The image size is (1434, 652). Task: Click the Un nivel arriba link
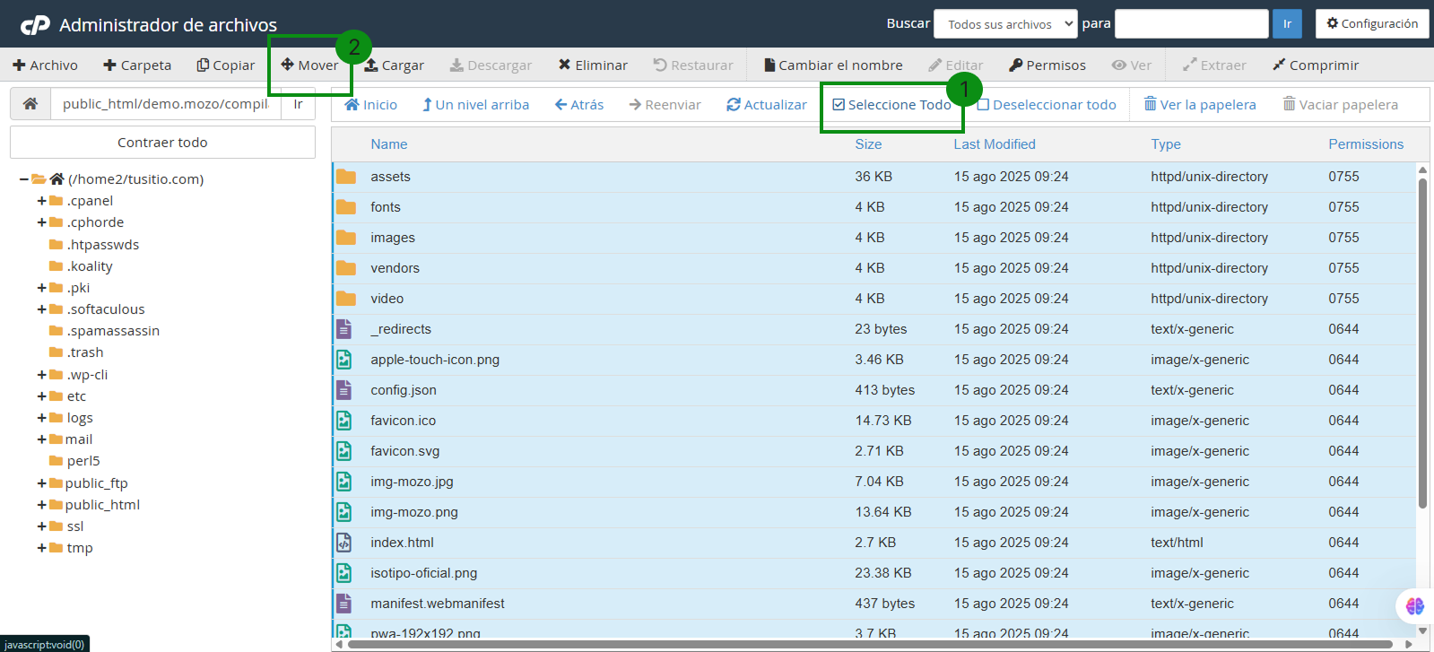click(x=476, y=105)
